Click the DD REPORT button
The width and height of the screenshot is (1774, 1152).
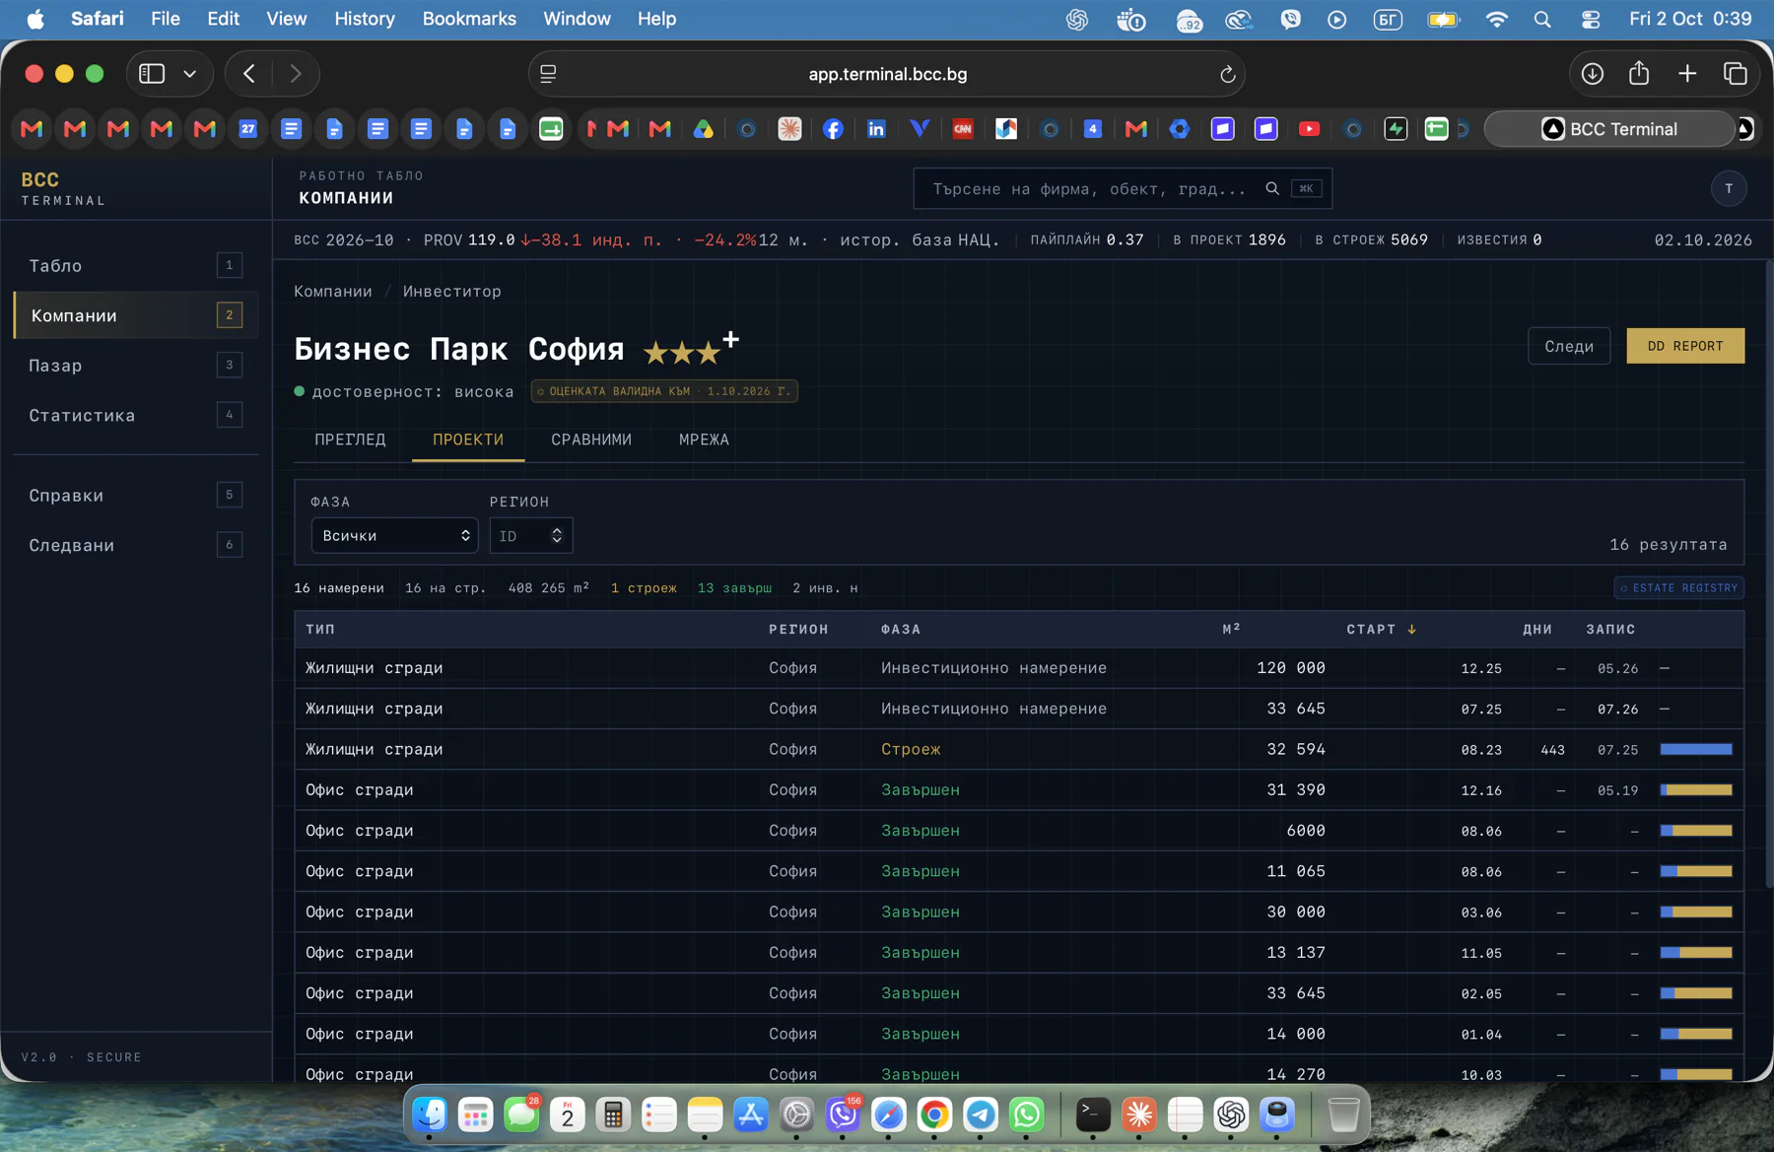1685,346
